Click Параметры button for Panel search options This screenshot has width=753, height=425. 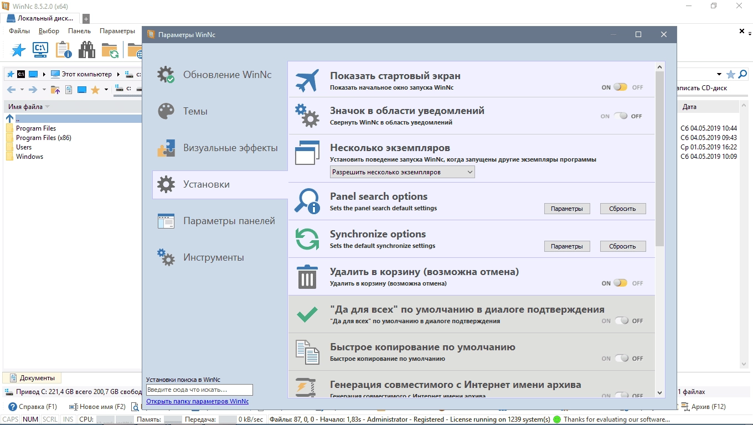point(567,209)
